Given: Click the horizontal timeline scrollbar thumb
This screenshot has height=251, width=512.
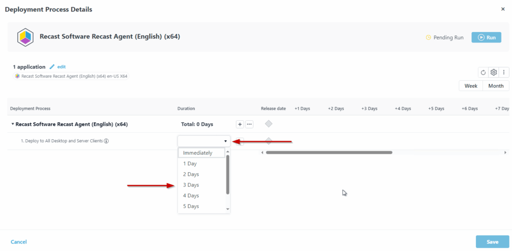Looking at the screenshot, I should point(328,152).
